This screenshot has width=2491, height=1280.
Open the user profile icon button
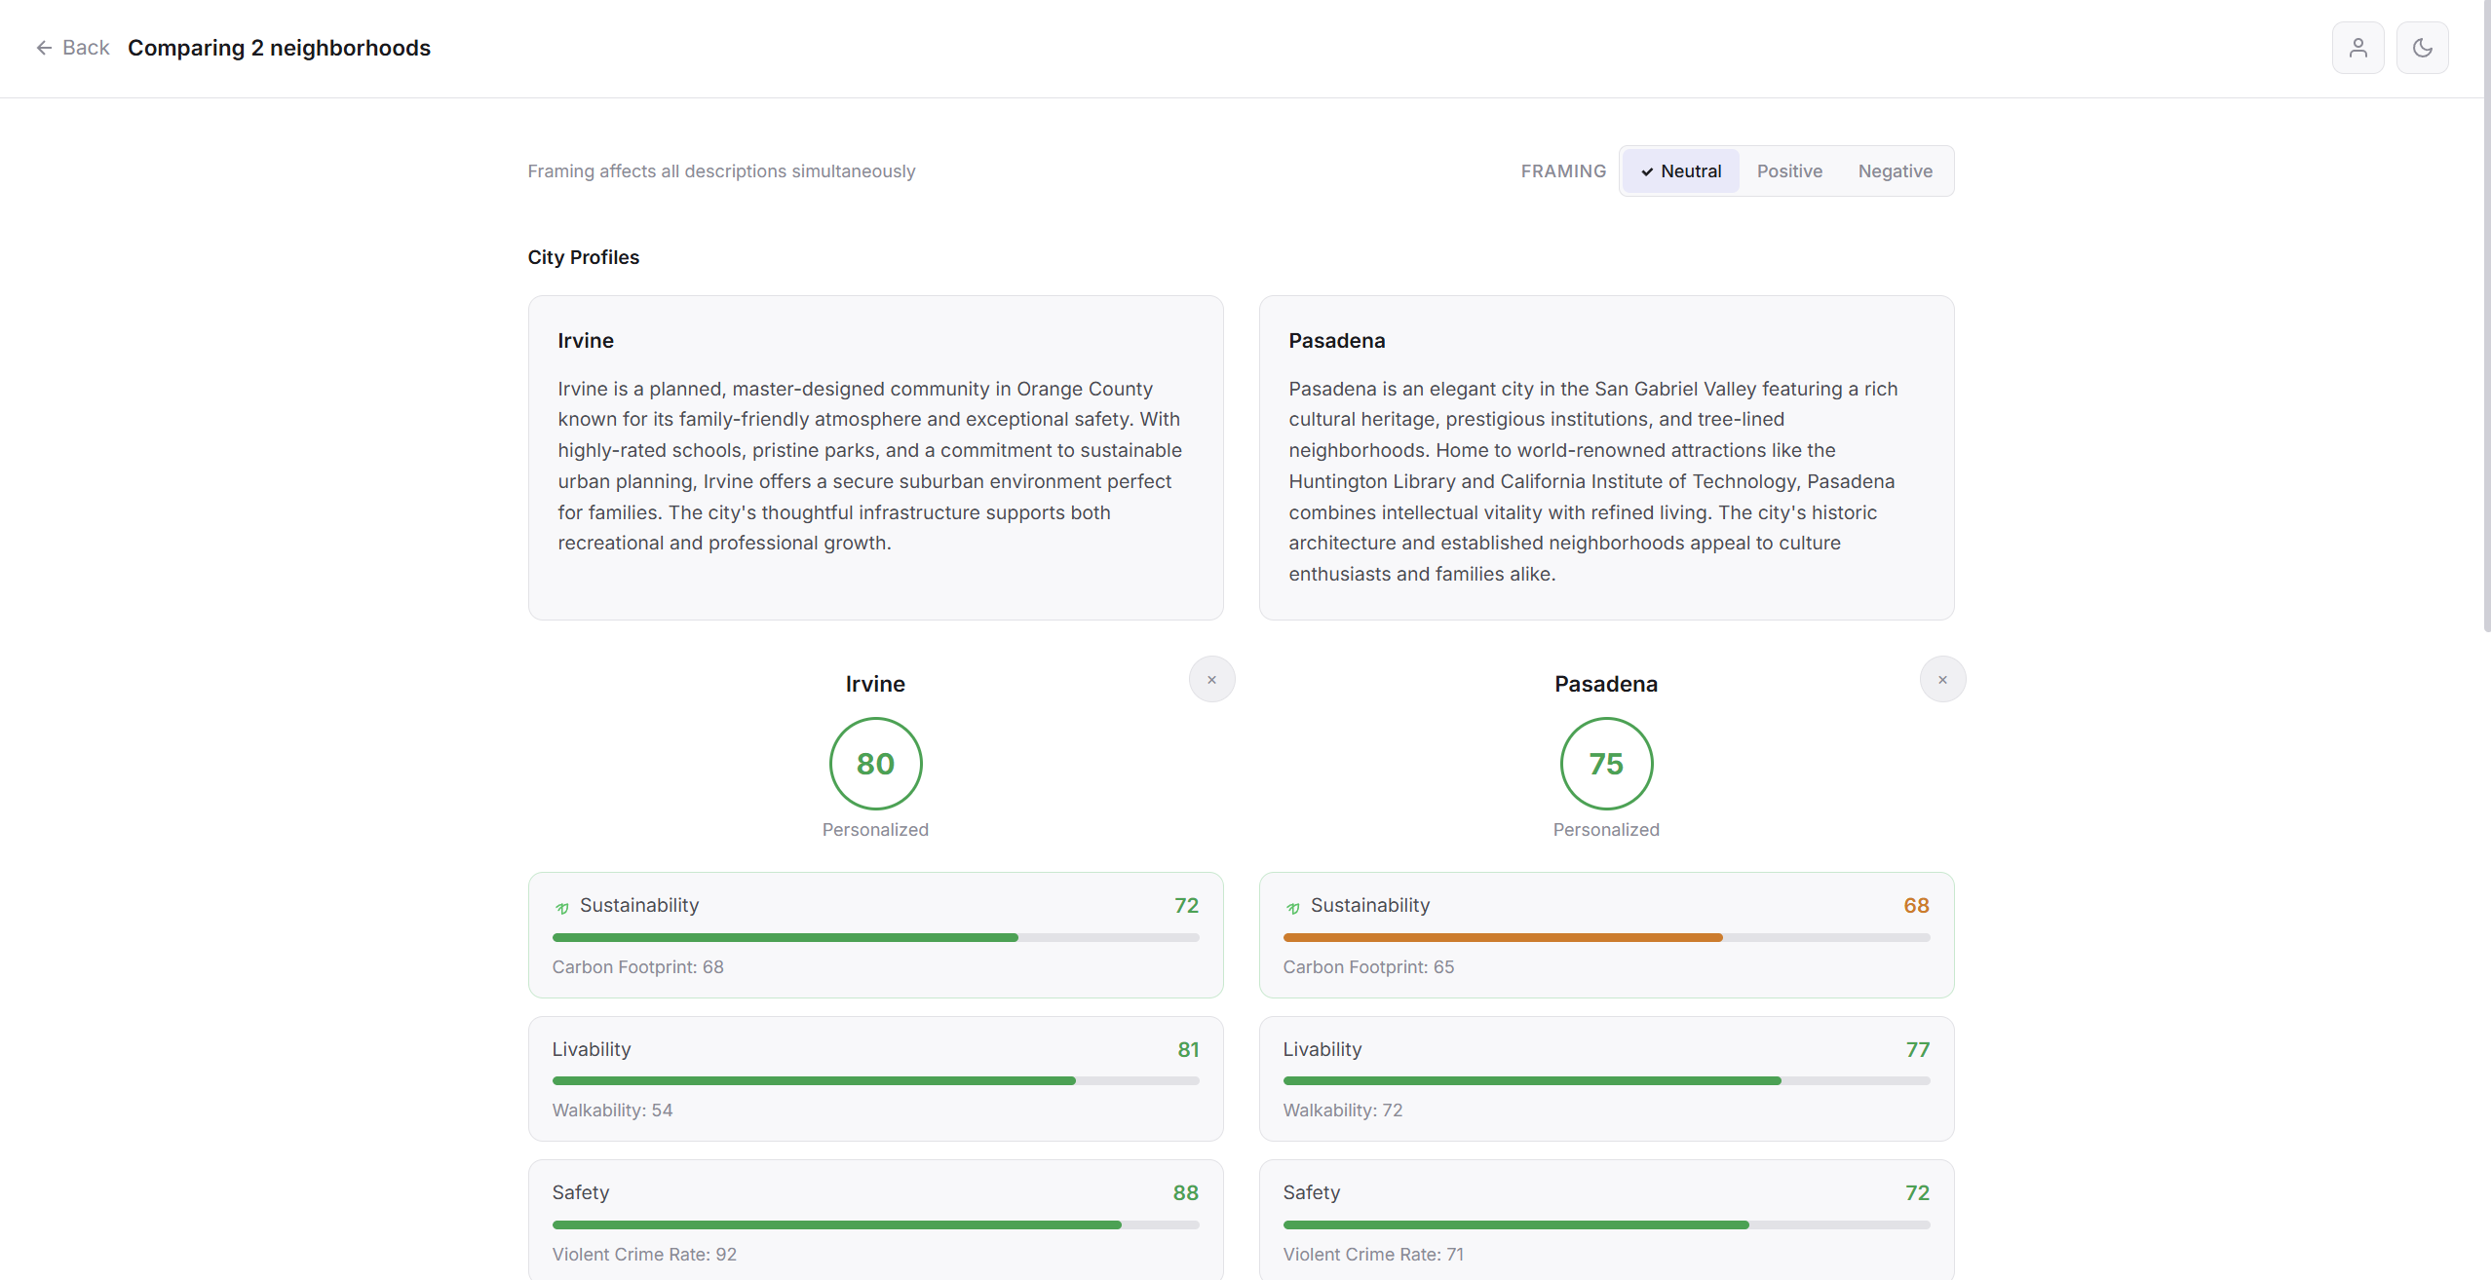click(2357, 48)
